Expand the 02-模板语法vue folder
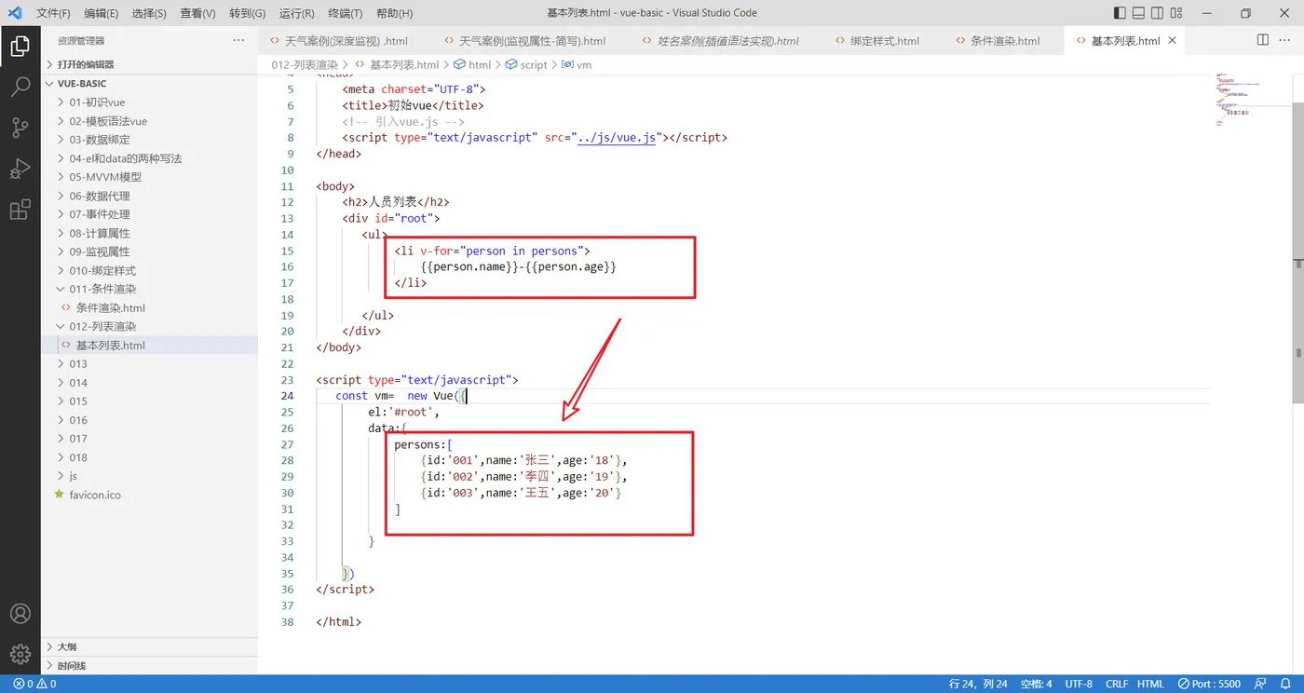Screen dimensions: 1304x693 149,121
